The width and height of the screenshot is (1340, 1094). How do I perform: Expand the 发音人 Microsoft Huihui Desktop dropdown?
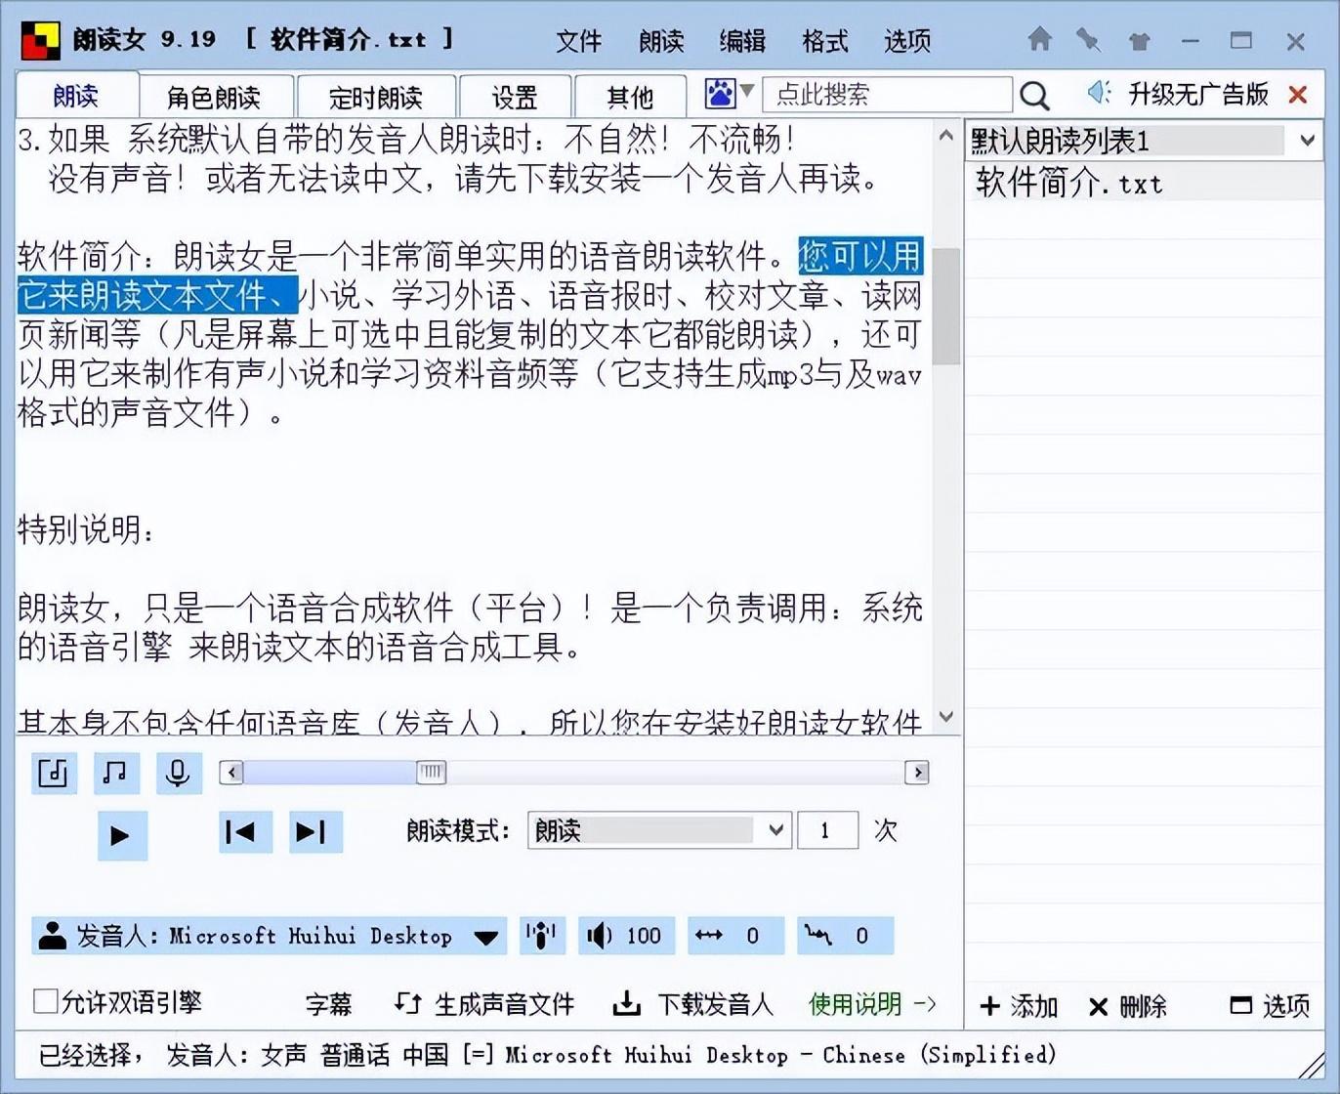tap(270, 936)
